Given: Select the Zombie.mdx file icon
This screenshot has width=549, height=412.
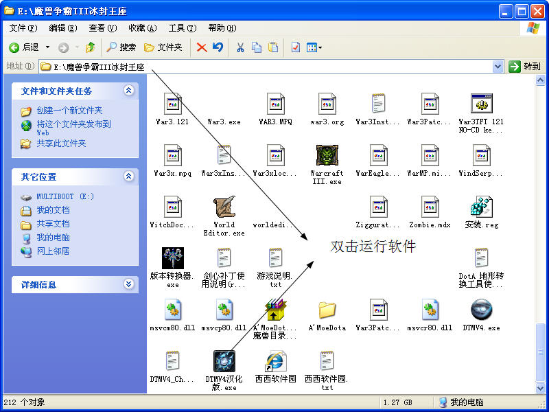Looking at the screenshot, I should tap(430, 207).
